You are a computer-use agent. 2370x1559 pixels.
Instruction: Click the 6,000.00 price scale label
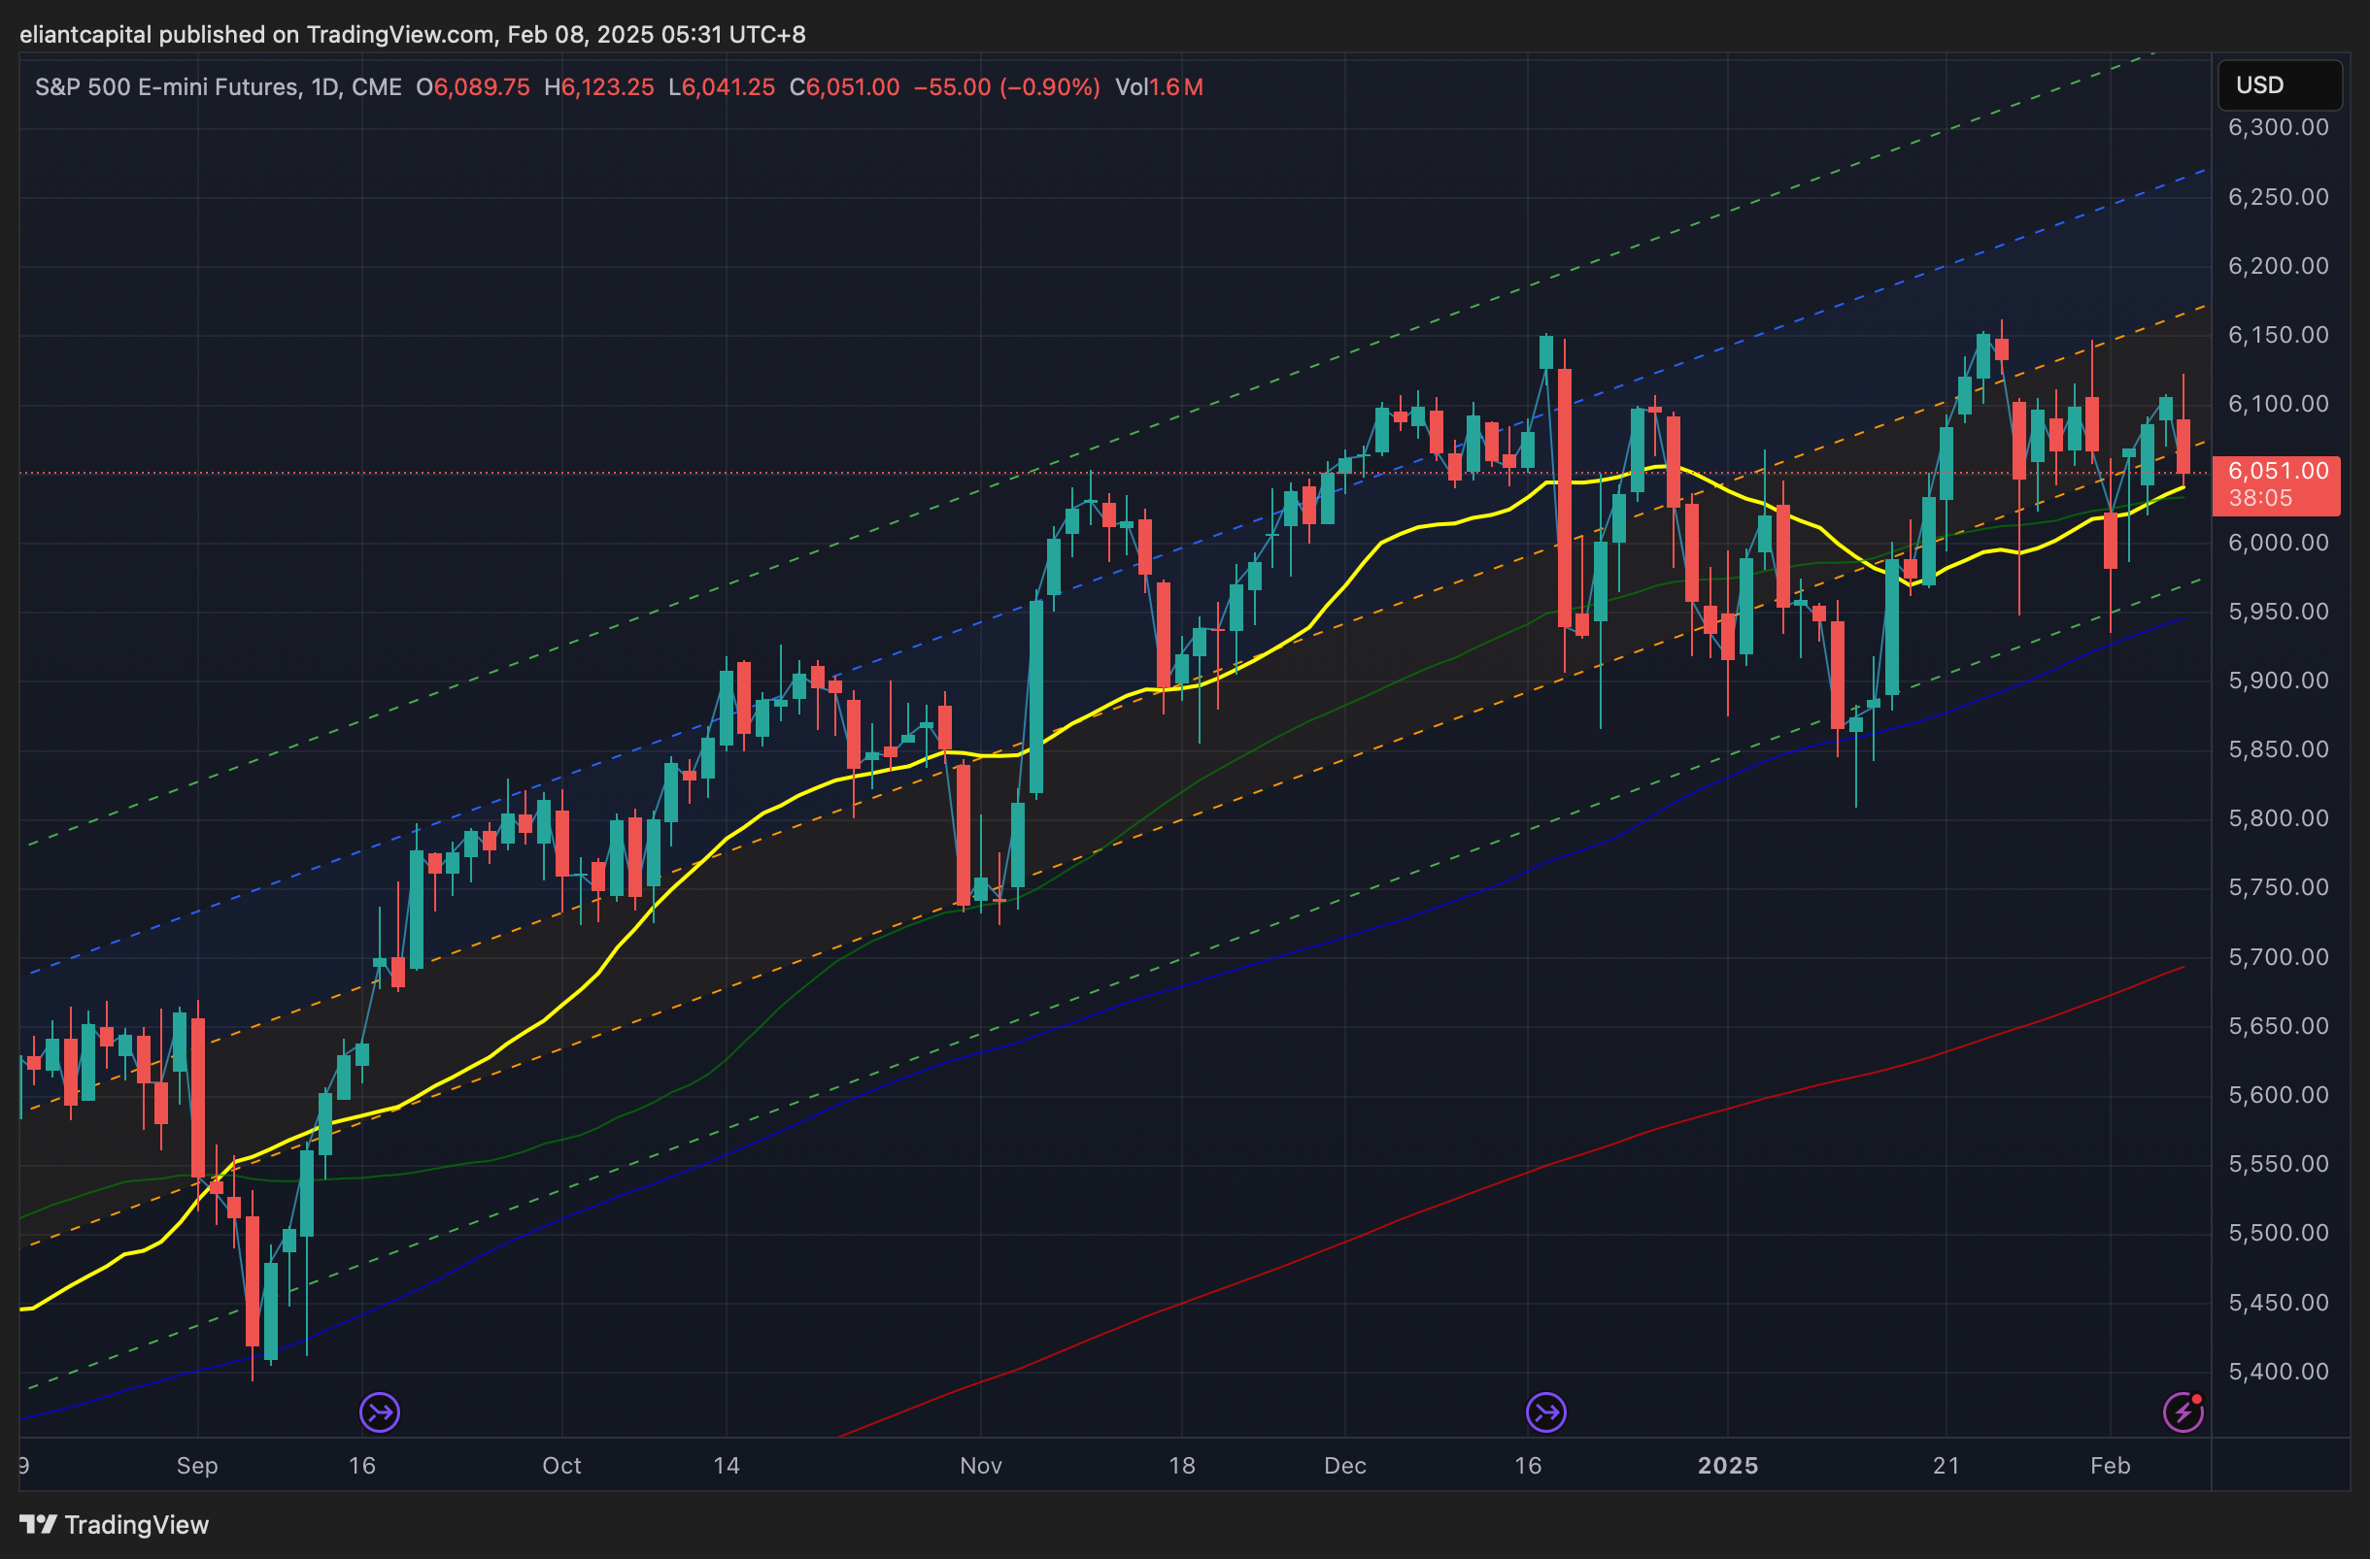[2278, 543]
